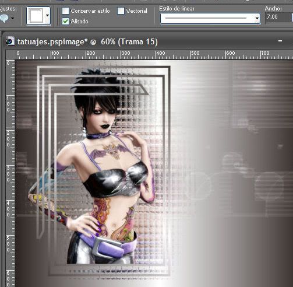Click the Ajustes presets speech bubble icon
Screen dimensions: 293x287
click(3, 18)
